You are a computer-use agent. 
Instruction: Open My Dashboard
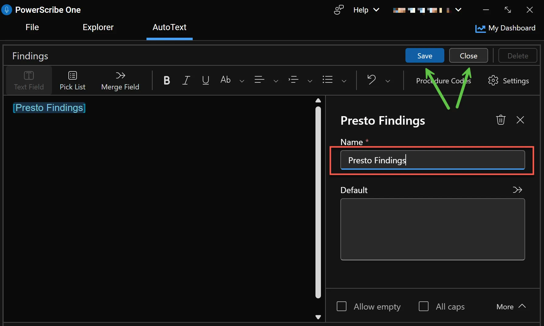505,28
